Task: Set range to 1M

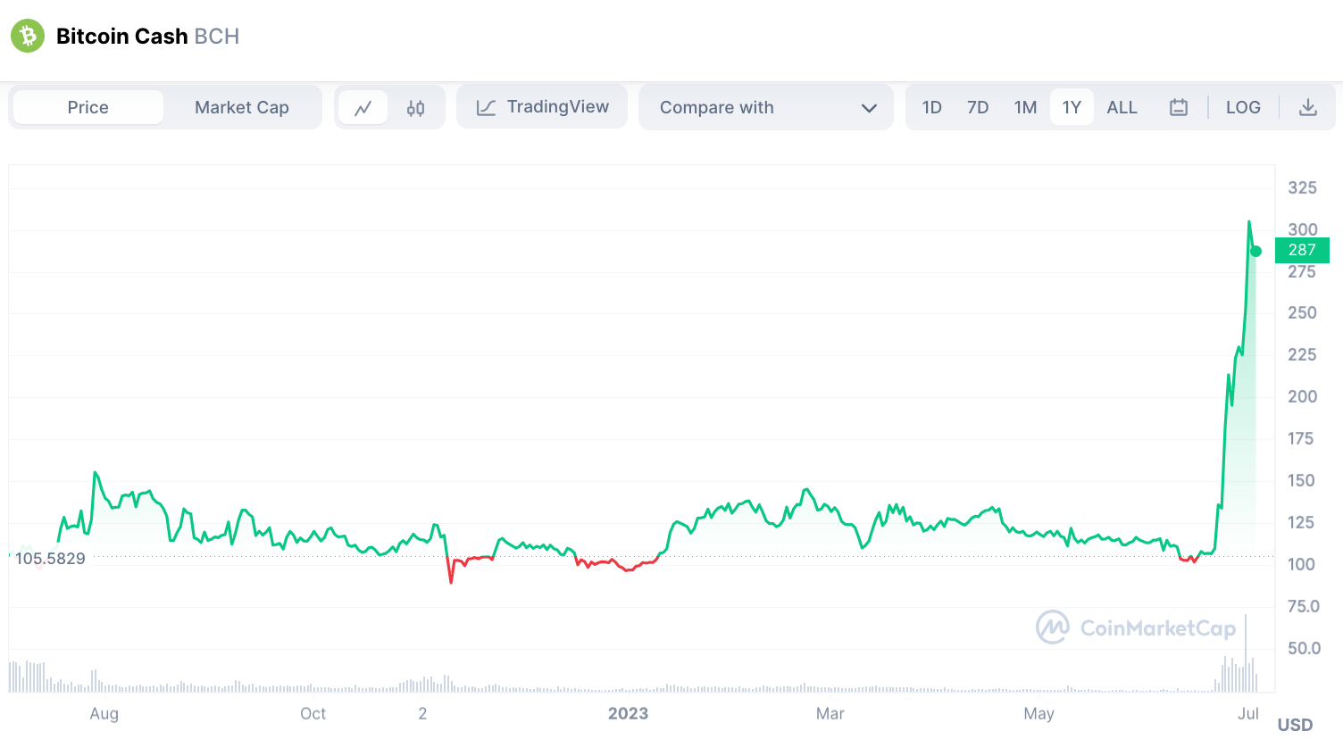Action: pos(1025,107)
